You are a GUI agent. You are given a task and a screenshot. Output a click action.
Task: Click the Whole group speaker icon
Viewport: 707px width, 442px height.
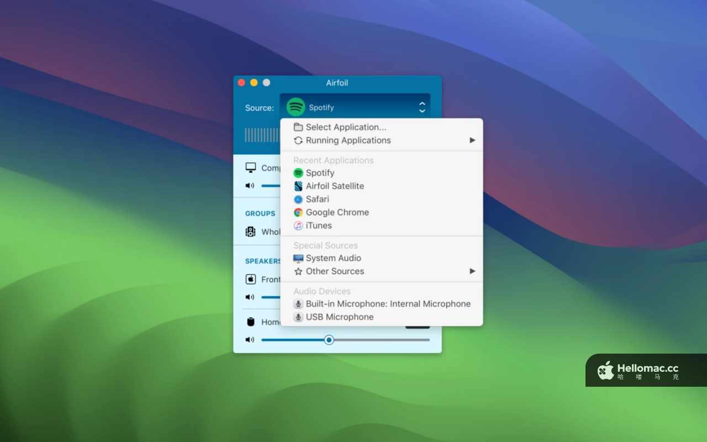point(250,231)
